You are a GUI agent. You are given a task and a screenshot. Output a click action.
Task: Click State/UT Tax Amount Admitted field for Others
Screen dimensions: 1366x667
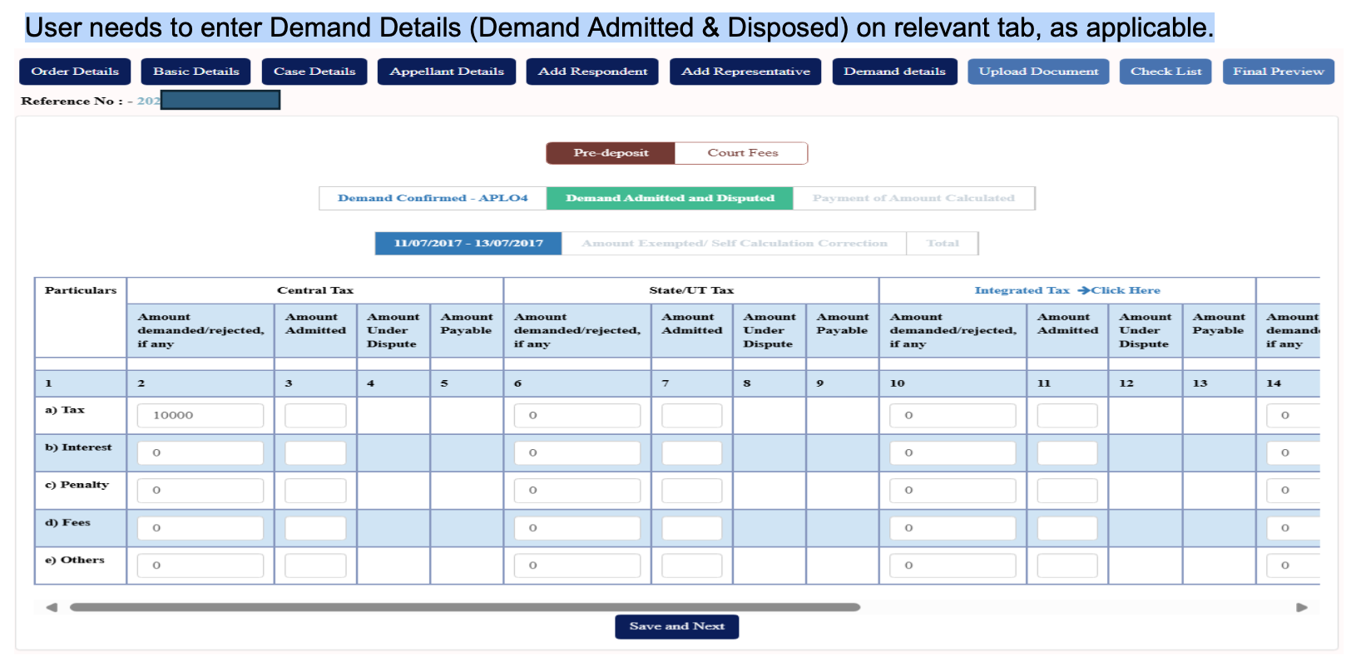[692, 565]
